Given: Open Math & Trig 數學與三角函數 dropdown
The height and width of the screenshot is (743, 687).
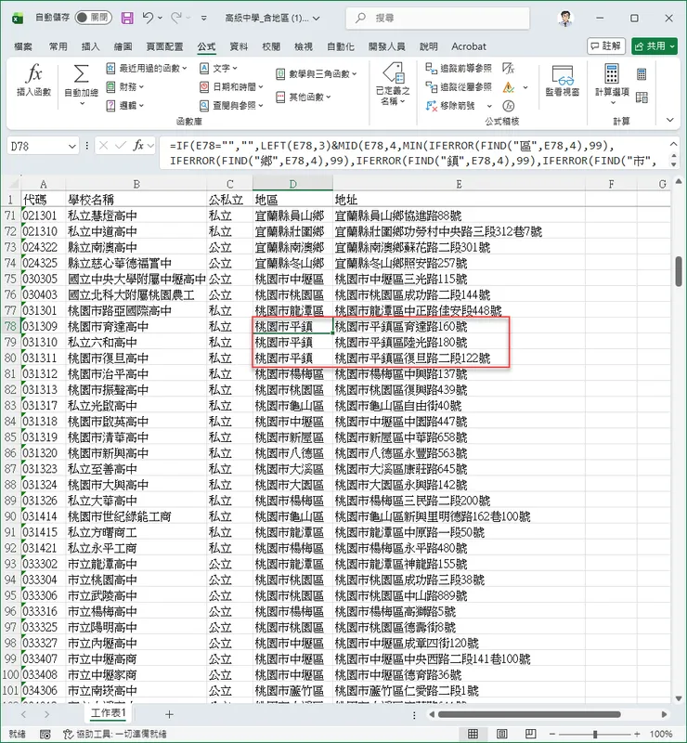Looking at the screenshot, I should 317,74.
